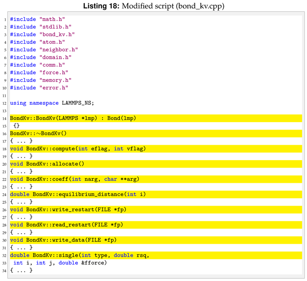Click the 'int i, int j, double &fforce)' line
307x281 pixels.
(60, 263)
